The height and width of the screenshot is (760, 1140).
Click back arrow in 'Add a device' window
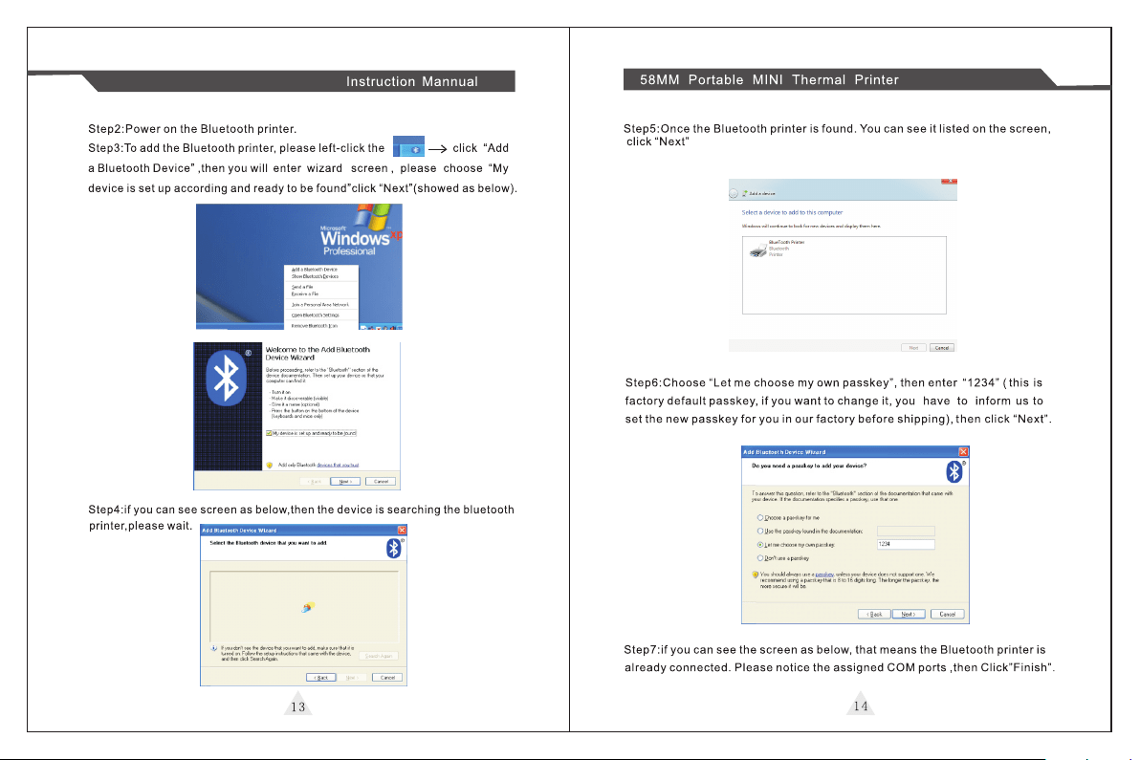pos(734,193)
